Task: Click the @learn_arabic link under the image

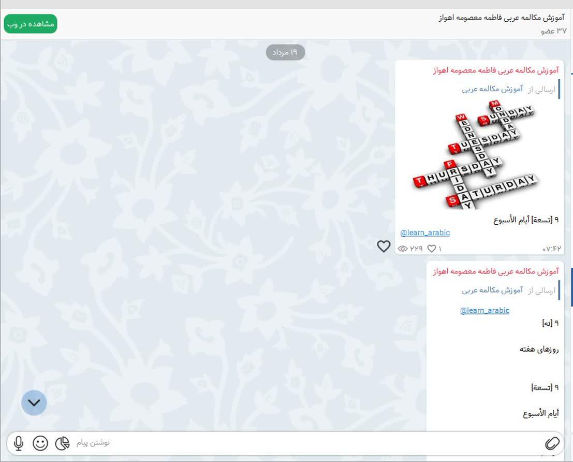Action: pyautogui.click(x=425, y=233)
